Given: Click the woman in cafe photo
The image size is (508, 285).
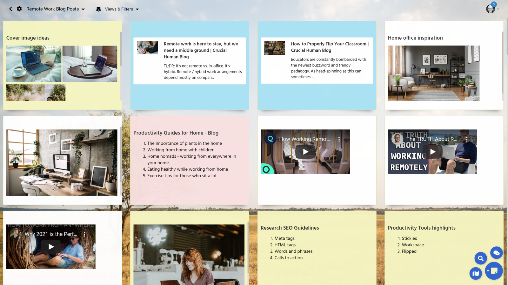Looking at the screenshot, I should 189,255.
